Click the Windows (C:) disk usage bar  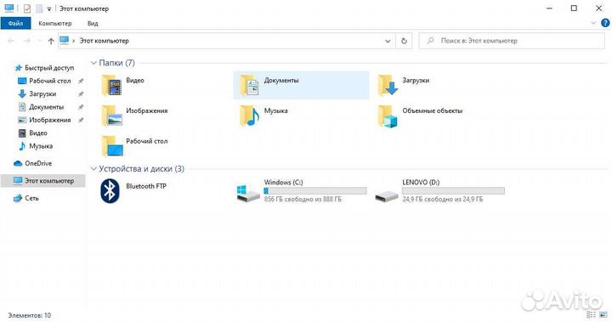(315, 191)
